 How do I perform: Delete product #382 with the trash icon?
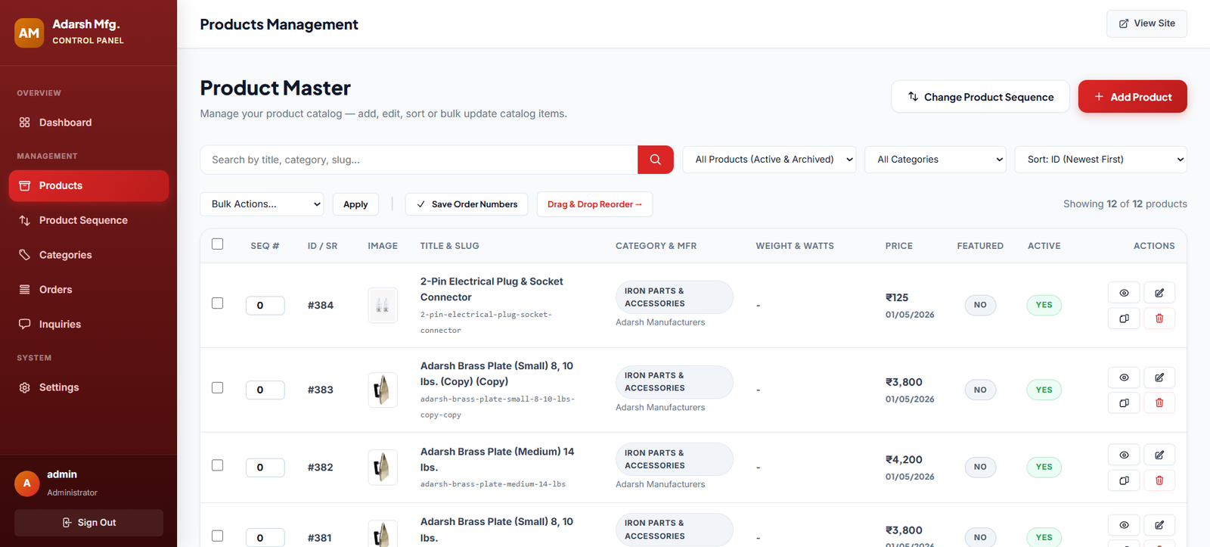(1159, 480)
